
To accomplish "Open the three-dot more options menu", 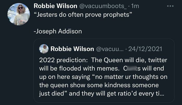I will click(x=170, y=6).
